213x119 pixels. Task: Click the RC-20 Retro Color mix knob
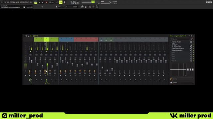(x=191, y=46)
